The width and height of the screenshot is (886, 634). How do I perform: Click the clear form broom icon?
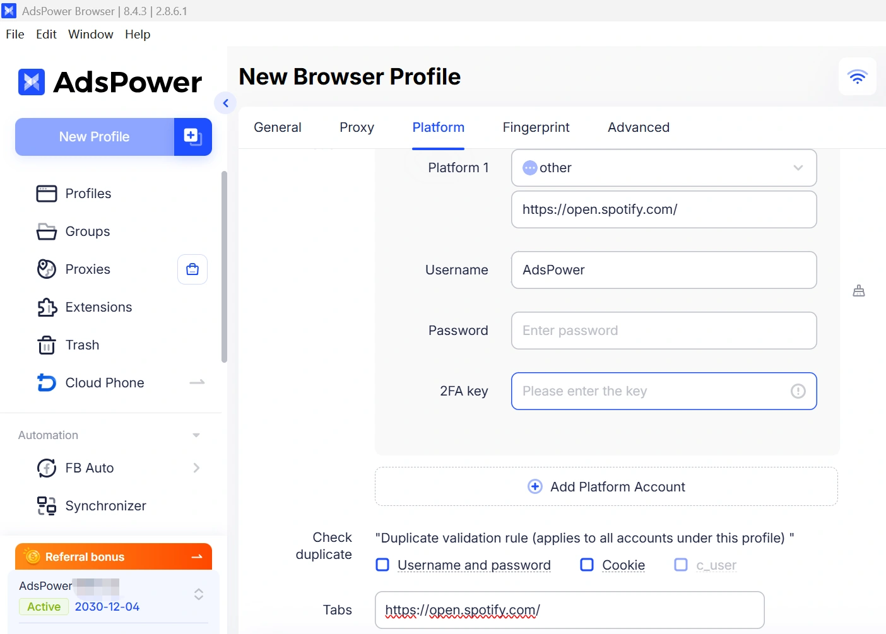[858, 291]
